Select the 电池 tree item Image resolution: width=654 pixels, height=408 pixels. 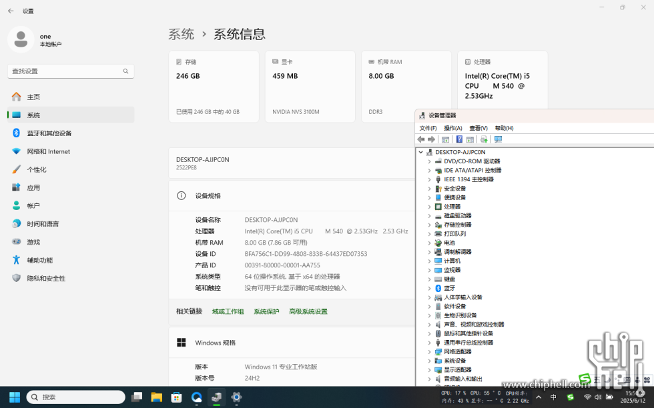[x=449, y=243]
